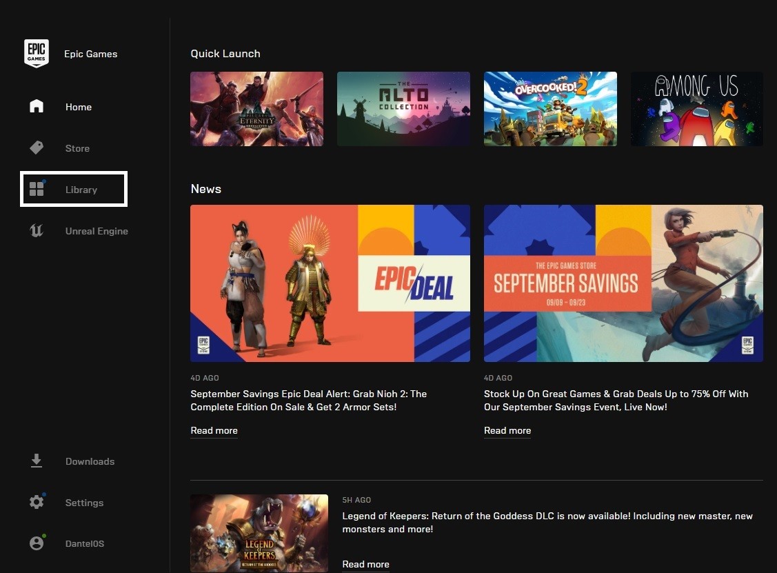Open the September Savings banner image
Viewport: 777px width, 573px height.
pyautogui.click(x=623, y=283)
